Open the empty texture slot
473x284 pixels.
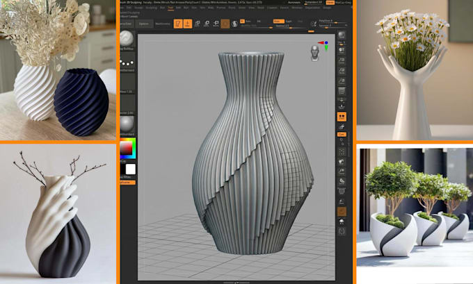pos(127,103)
